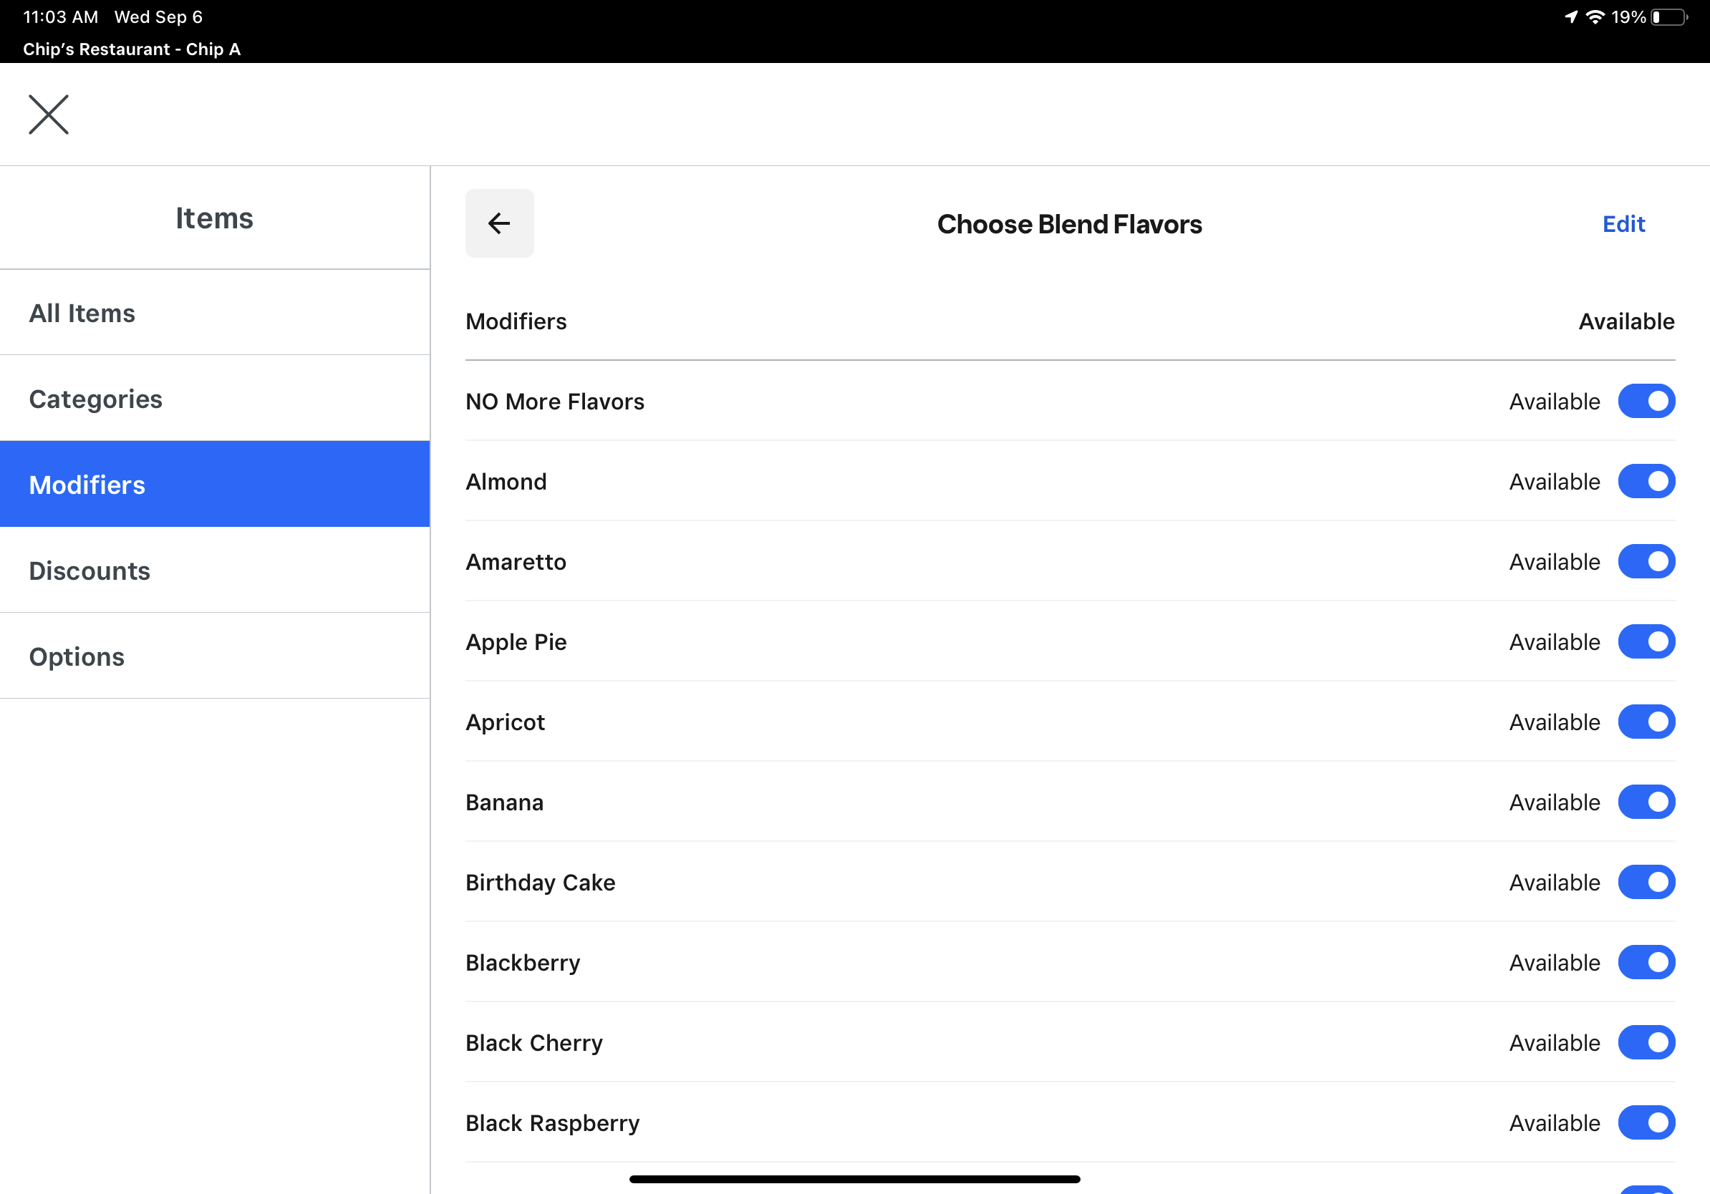Open the All Items section
1710x1194 pixels.
click(215, 313)
